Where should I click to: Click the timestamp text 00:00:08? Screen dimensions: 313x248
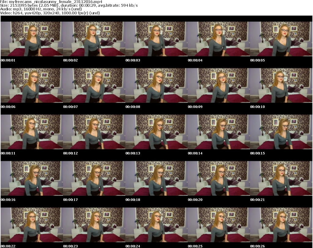(x=133, y=107)
